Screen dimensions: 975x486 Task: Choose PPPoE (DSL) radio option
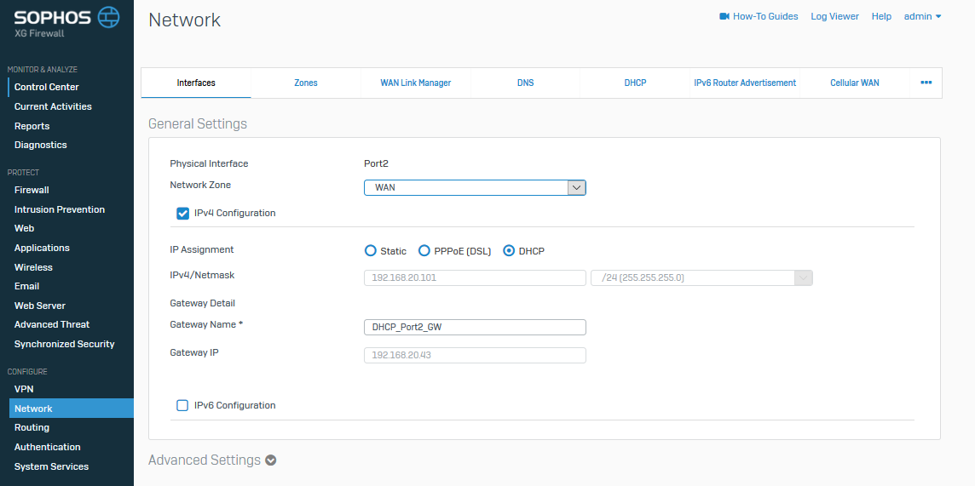424,251
